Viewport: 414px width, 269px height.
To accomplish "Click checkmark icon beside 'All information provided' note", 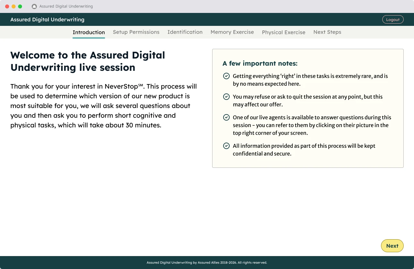I will tap(226, 146).
